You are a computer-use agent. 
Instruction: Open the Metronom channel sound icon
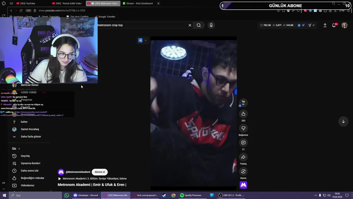click(243, 185)
